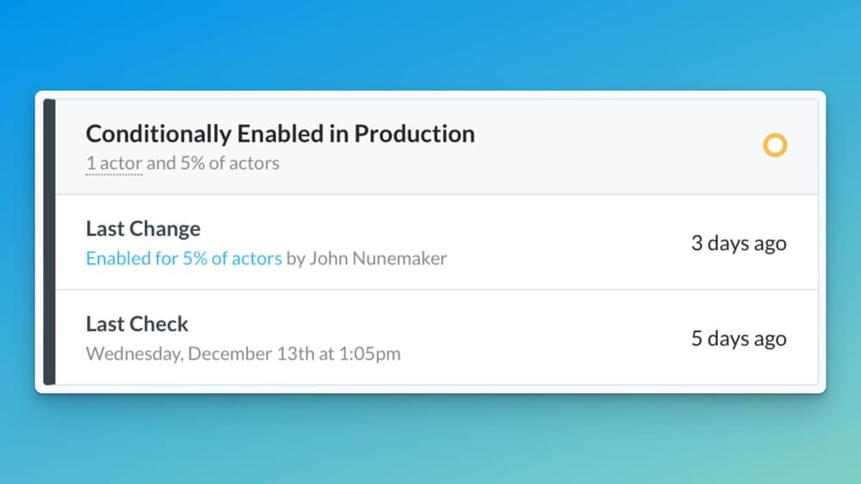The height and width of the screenshot is (484, 861).
Task: Click the "5 days ago" timestamp
Action: 739,339
